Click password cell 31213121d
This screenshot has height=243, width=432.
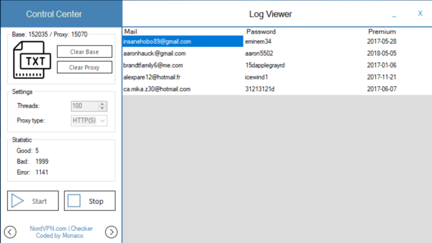[x=260, y=89]
